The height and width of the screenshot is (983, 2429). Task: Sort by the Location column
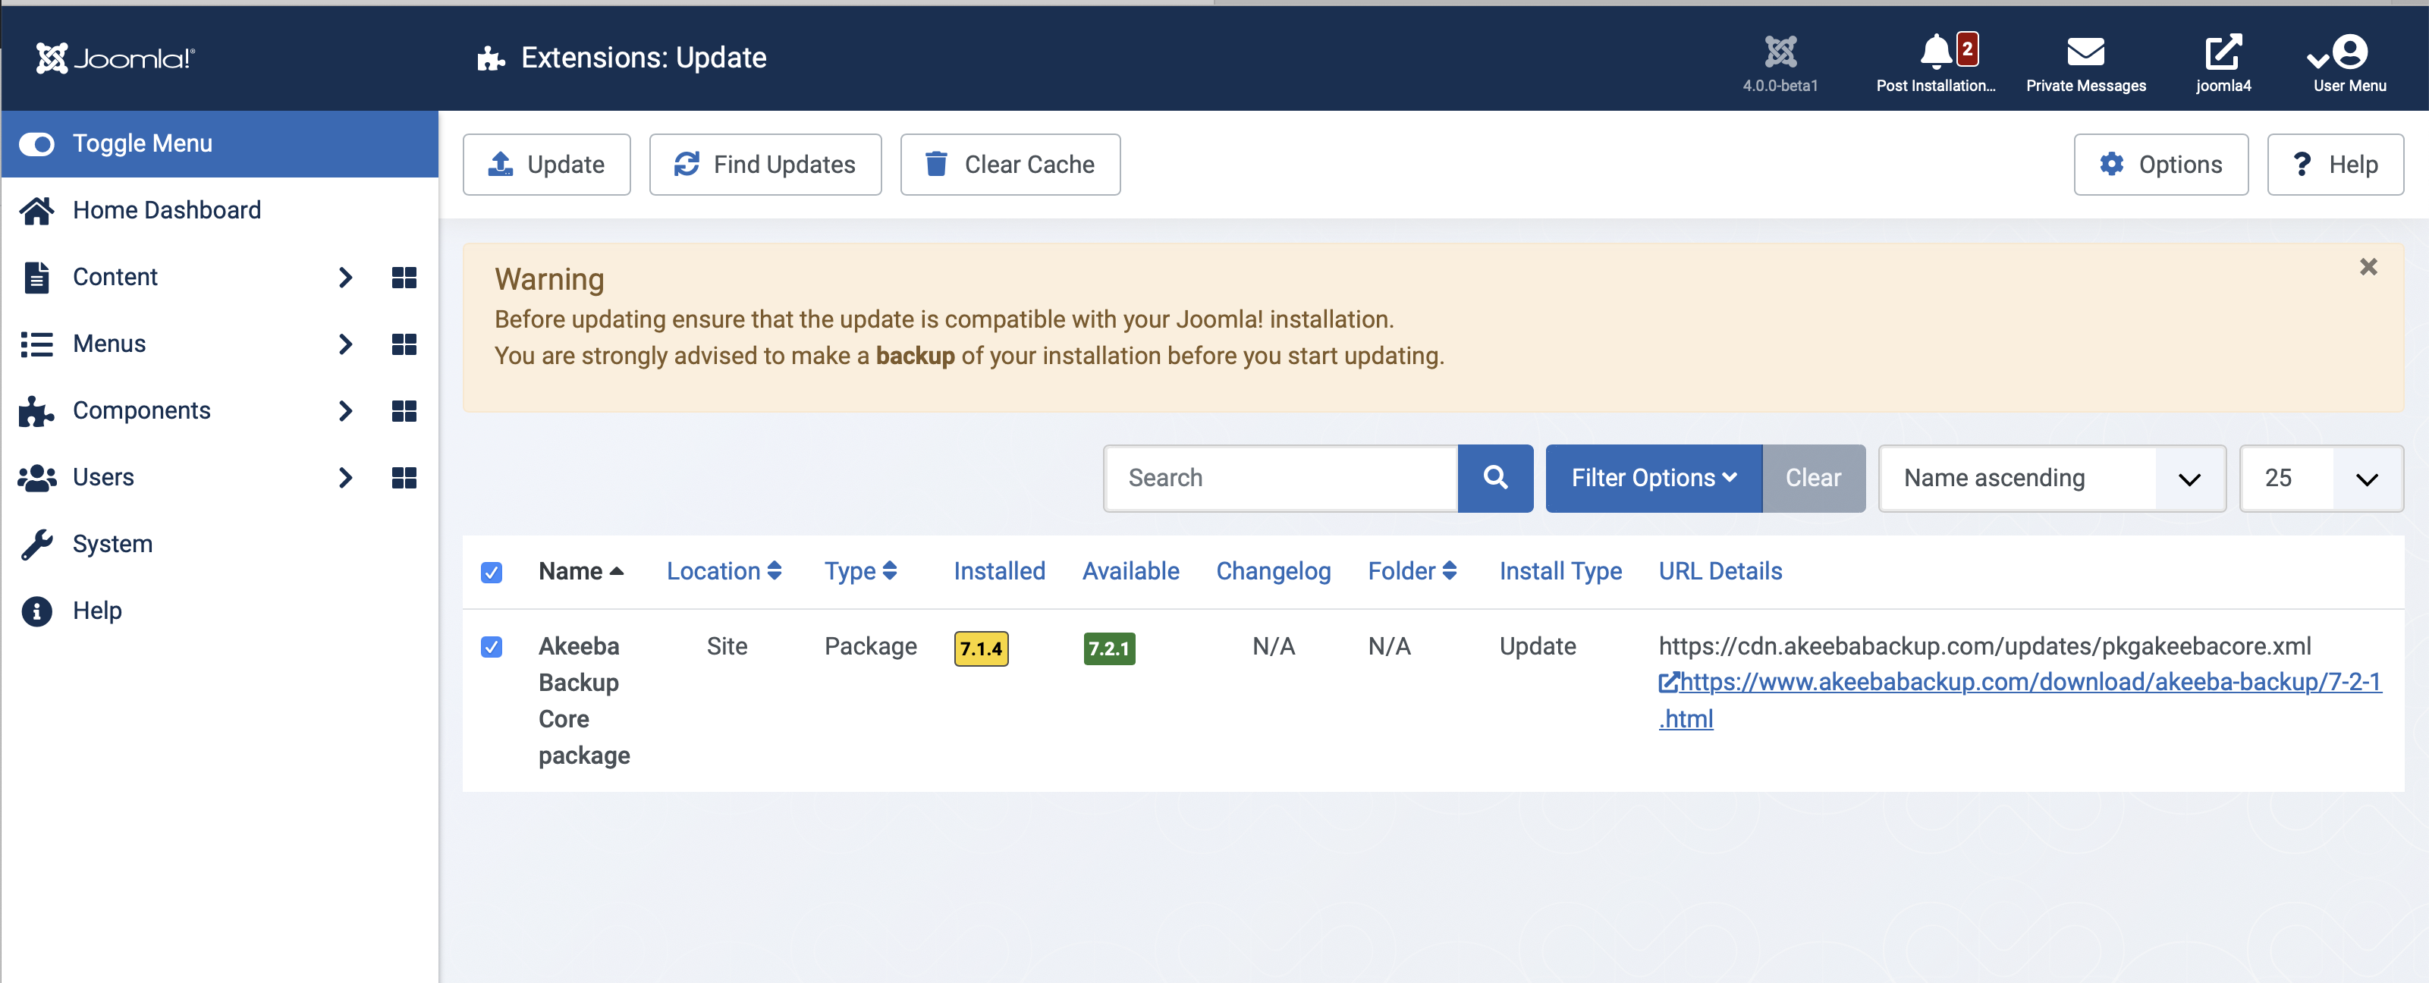click(x=724, y=571)
